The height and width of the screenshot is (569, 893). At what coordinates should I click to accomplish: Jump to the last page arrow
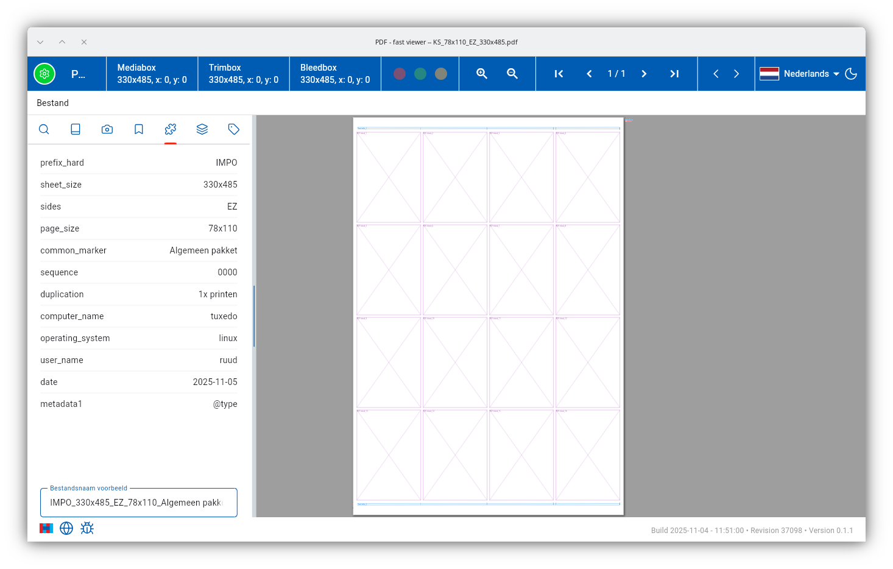[x=674, y=73]
